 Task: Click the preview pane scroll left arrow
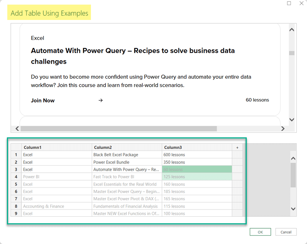[x=17, y=129]
